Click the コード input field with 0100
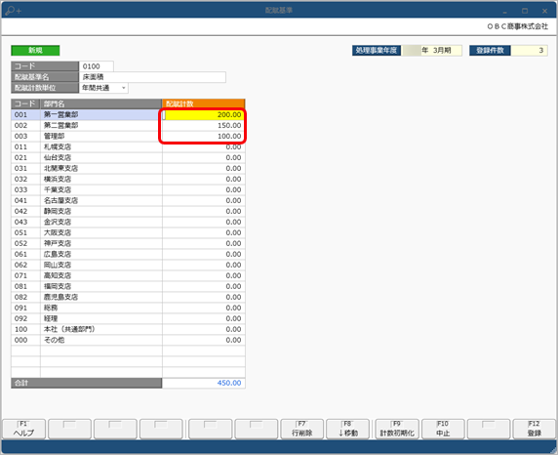The width and height of the screenshot is (558, 455). (97, 66)
